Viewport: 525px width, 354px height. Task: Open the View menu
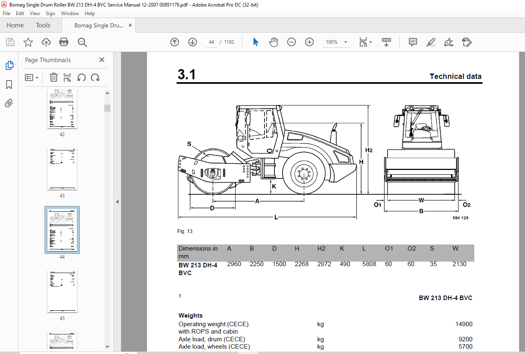(x=35, y=13)
